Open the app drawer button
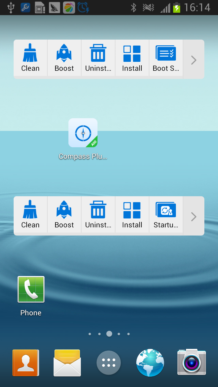The image size is (218, 387). (109, 363)
